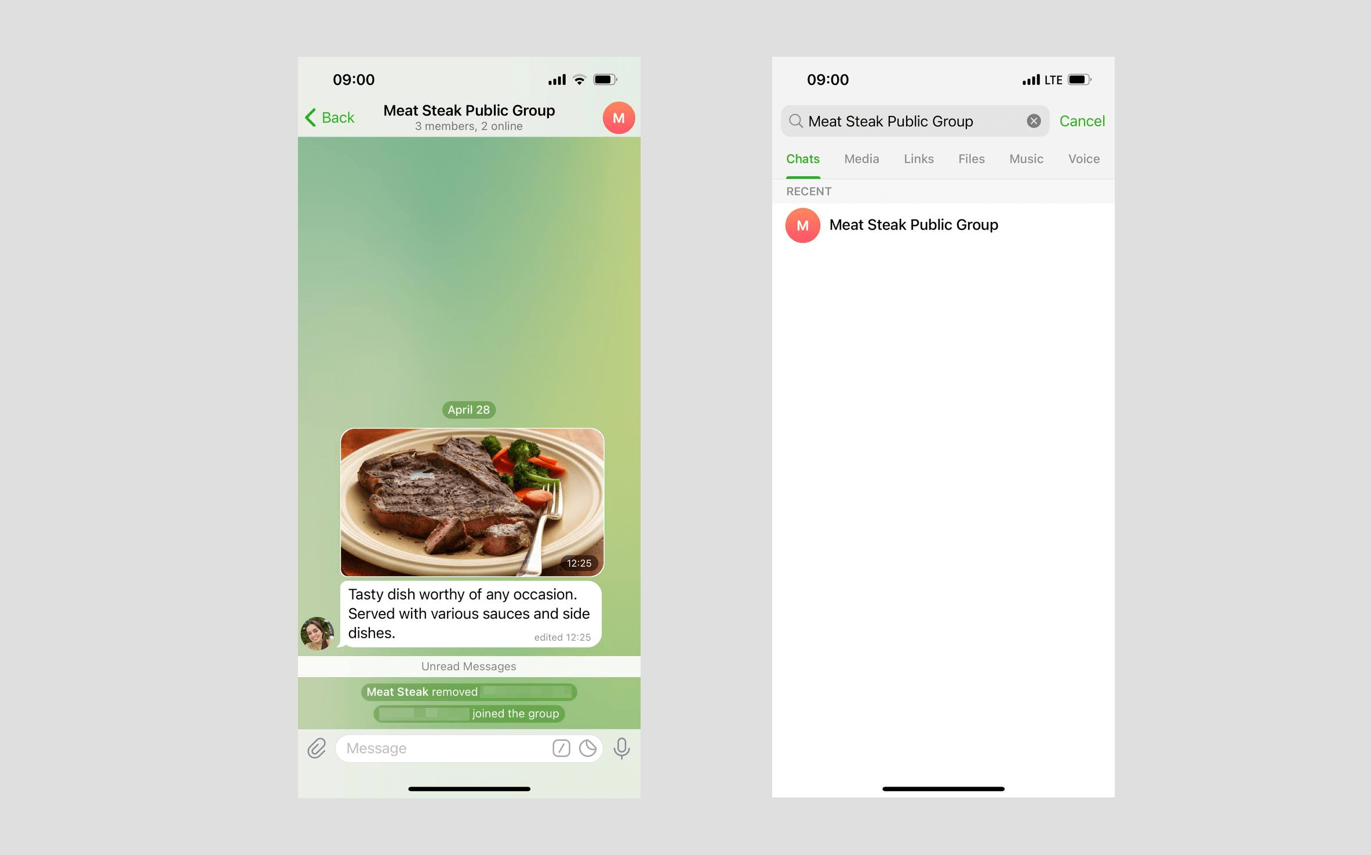Tap the search magnifier icon in search bar

[797, 121]
